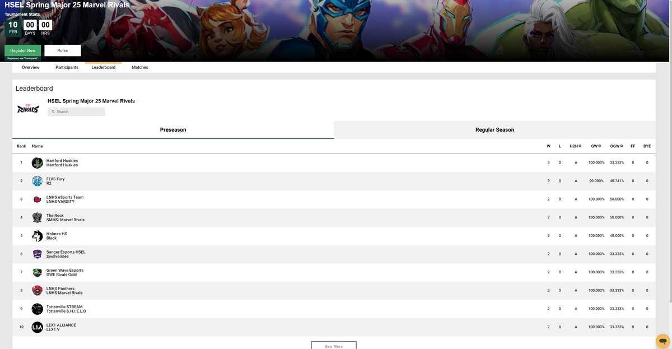
Task: Click the H2H column info icon
Action: (x=580, y=146)
